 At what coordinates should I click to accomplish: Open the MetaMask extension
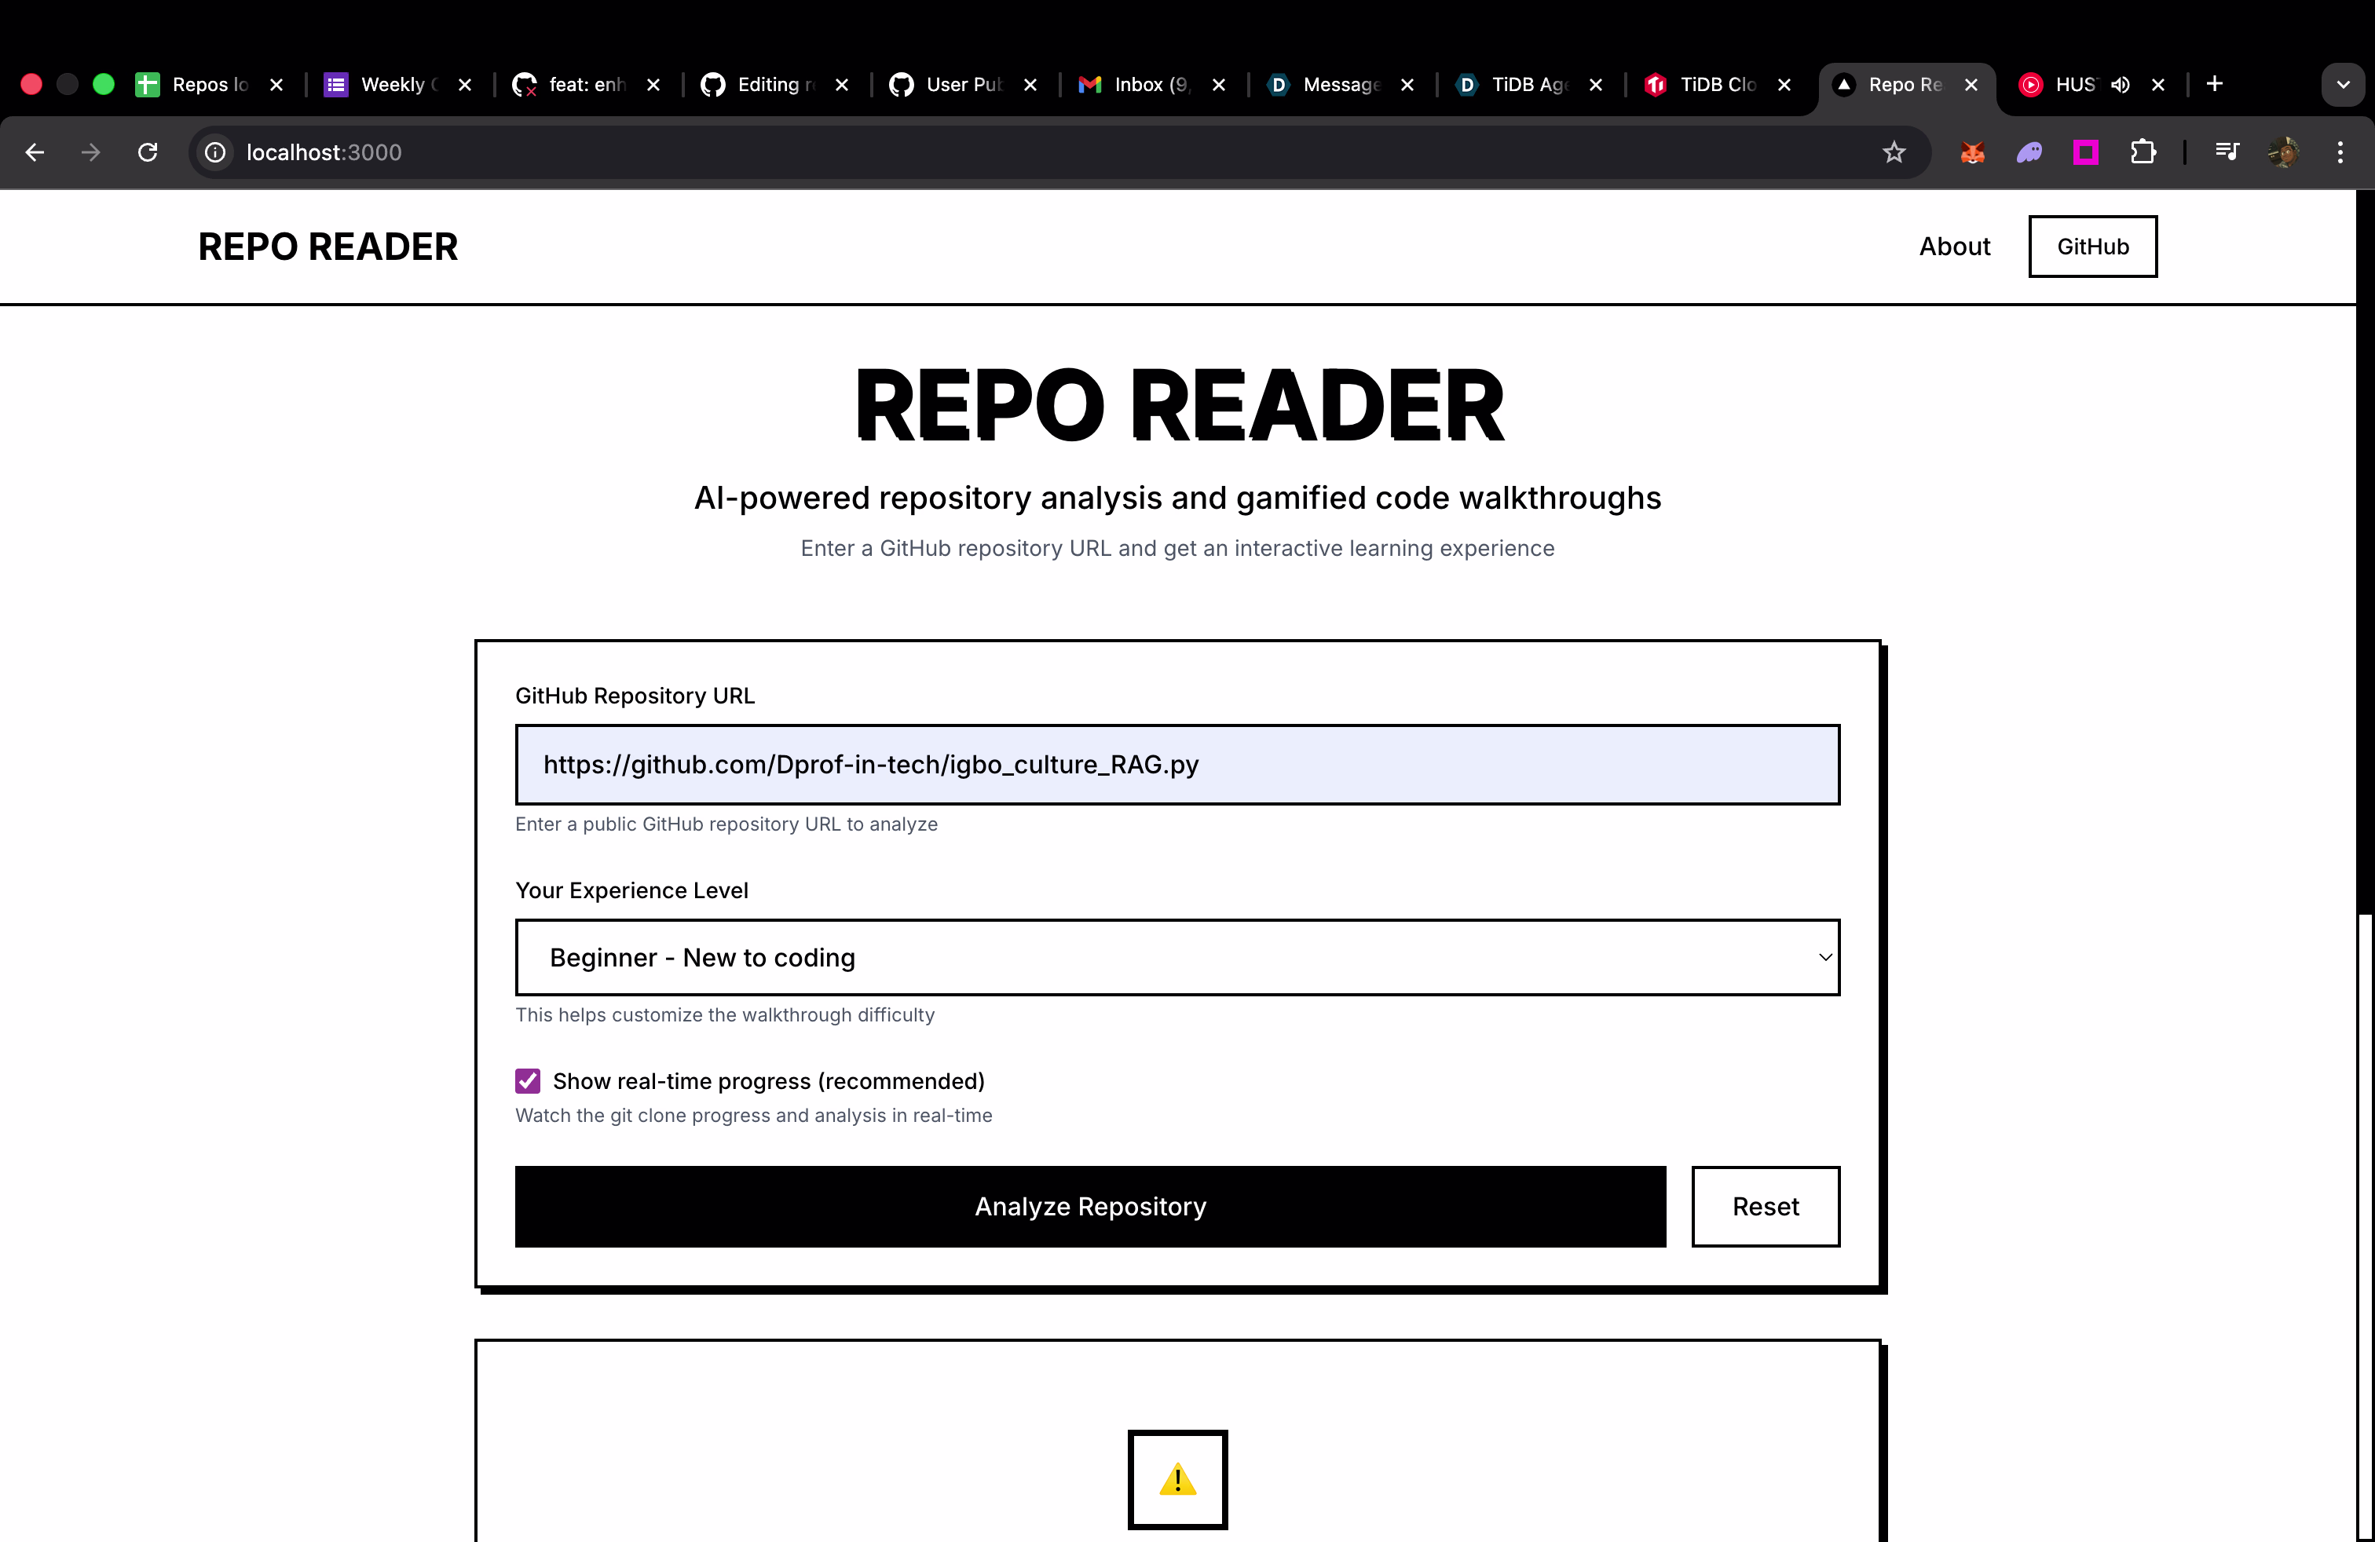pos(1973,152)
